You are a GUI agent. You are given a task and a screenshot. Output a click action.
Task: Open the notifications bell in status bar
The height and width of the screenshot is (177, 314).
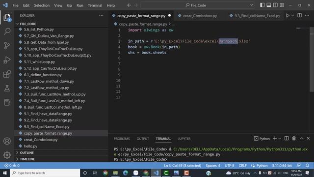(307, 166)
